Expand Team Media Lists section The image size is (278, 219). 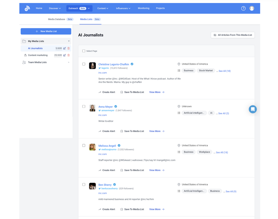(x=46, y=62)
